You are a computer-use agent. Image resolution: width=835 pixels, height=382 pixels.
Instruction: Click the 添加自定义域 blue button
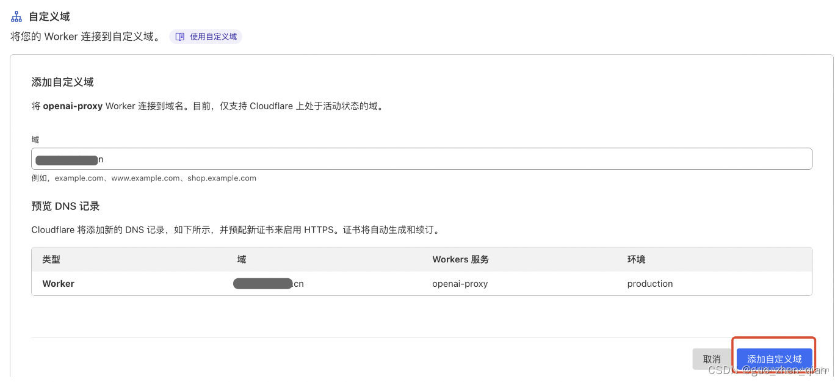774,359
